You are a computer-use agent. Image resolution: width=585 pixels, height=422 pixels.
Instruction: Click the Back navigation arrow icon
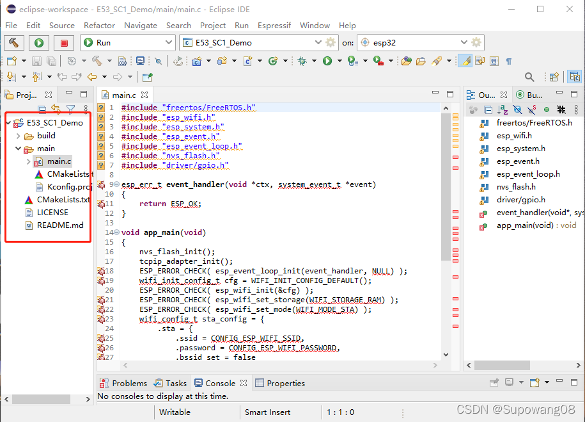tap(92, 77)
